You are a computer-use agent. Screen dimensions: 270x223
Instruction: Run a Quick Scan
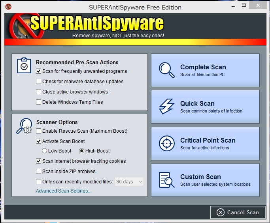[x=205, y=107]
